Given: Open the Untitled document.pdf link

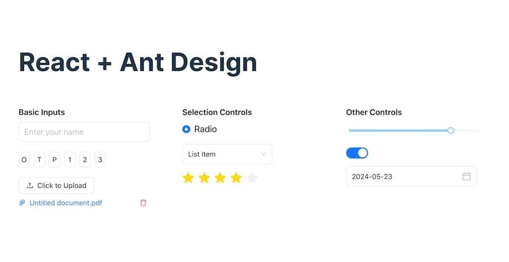Looking at the screenshot, I should pos(66,203).
